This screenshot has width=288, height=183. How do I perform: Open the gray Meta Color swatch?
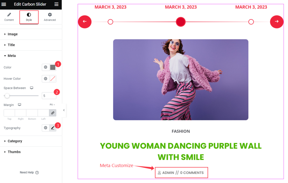pos(53,67)
